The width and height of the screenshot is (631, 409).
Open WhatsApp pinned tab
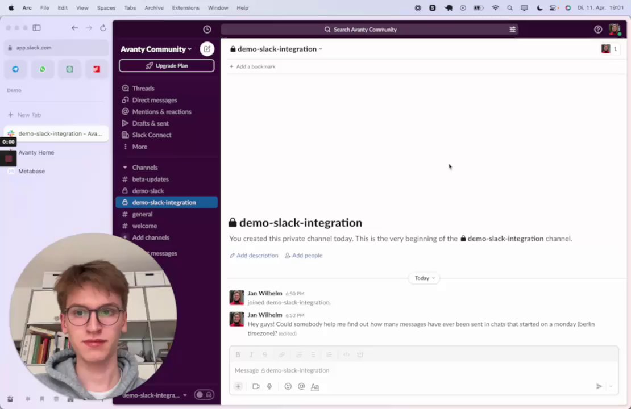[x=42, y=69]
